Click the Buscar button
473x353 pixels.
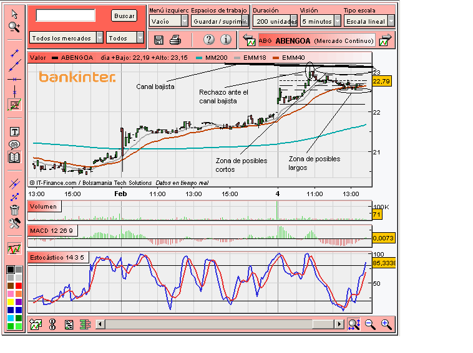124,16
